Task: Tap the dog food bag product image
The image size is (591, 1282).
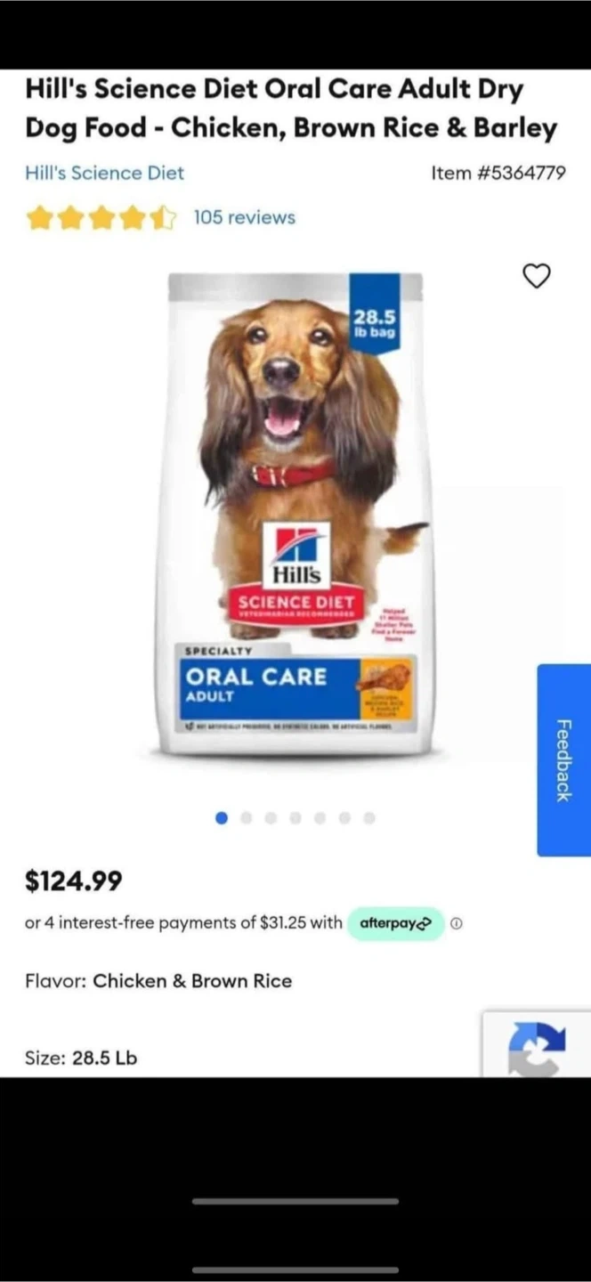Action: coord(295,515)
